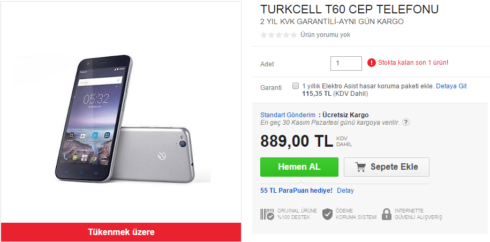Click the shield Ödeme Koruma Sistemi icon

pos(327,214)
